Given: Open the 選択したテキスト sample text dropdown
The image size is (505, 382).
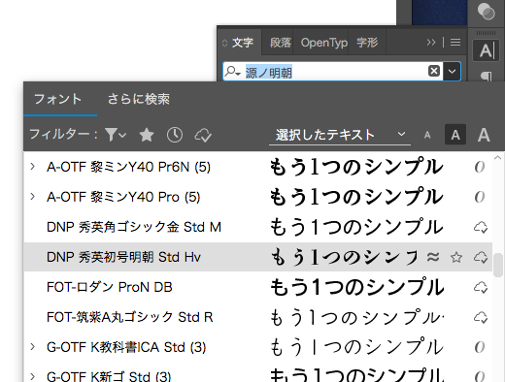Looking at the screenshot, I should 340,135.
